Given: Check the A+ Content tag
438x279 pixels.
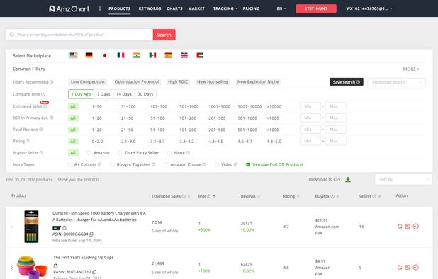Looking at the screenshot, I should (x=70, y=164).
